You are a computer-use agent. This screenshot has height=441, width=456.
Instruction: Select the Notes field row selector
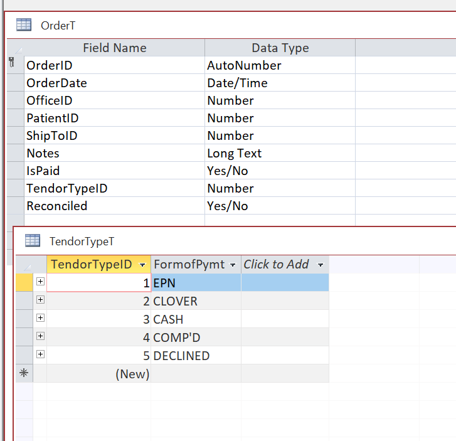pos(16,153)
